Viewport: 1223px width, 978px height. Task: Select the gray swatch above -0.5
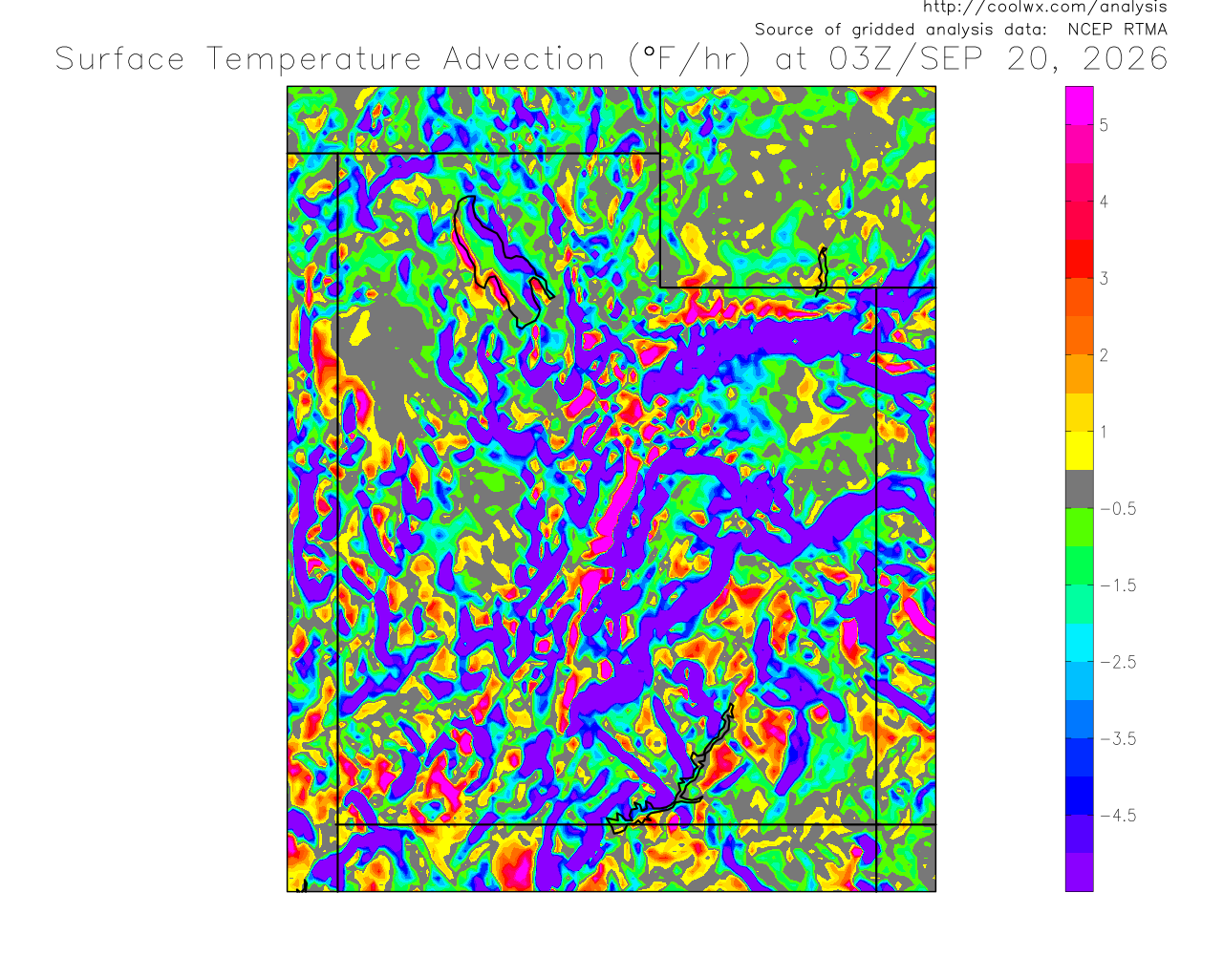1080,489
